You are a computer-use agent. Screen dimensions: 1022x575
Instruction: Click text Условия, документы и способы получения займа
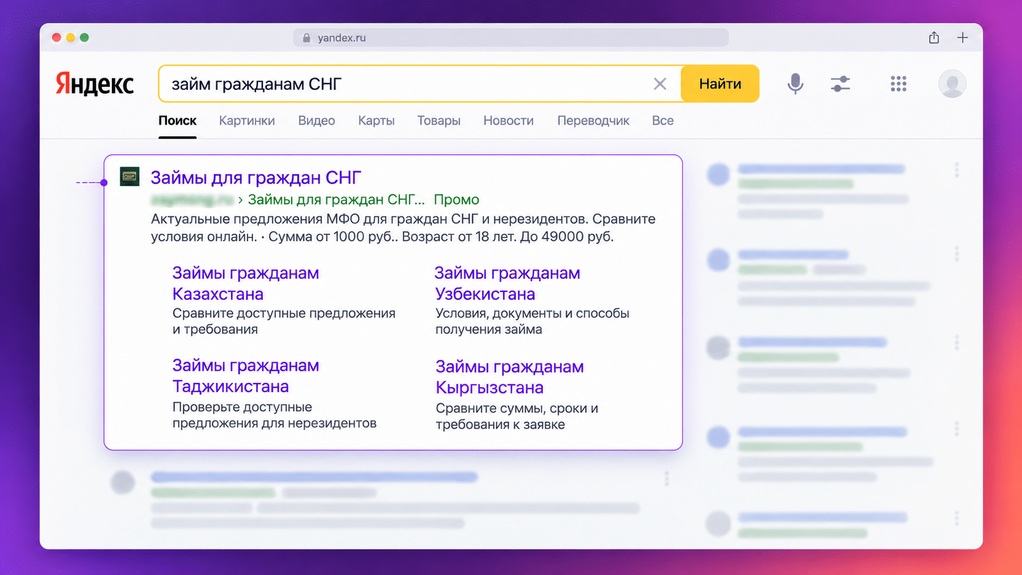coord(532,321)
